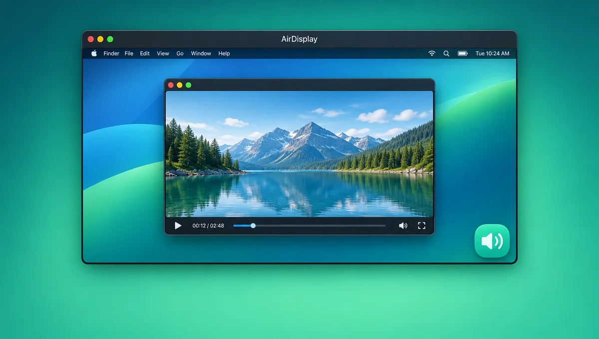Maximize the AirDisplay window green button

click(110, 39)
